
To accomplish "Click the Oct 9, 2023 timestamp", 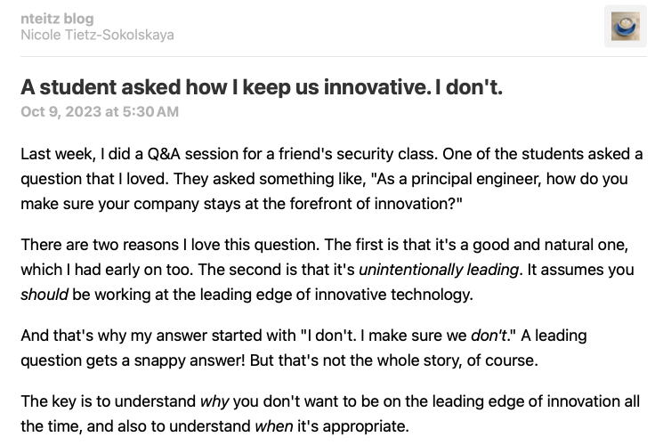I will point(100,111).
